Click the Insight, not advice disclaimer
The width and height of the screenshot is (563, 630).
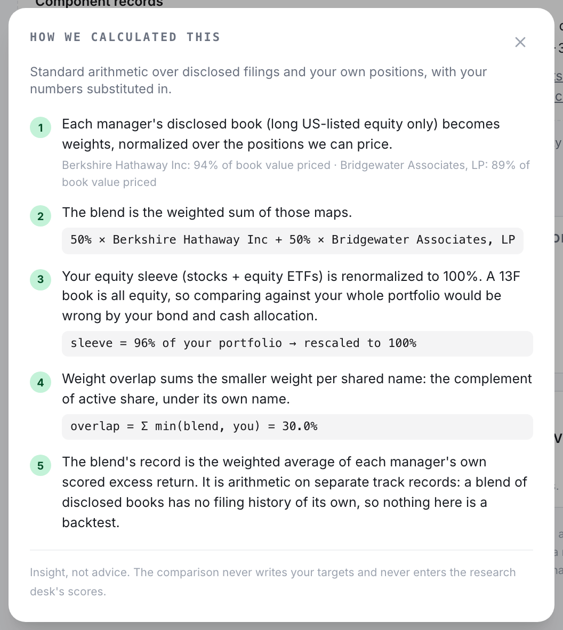click(272, 582)
